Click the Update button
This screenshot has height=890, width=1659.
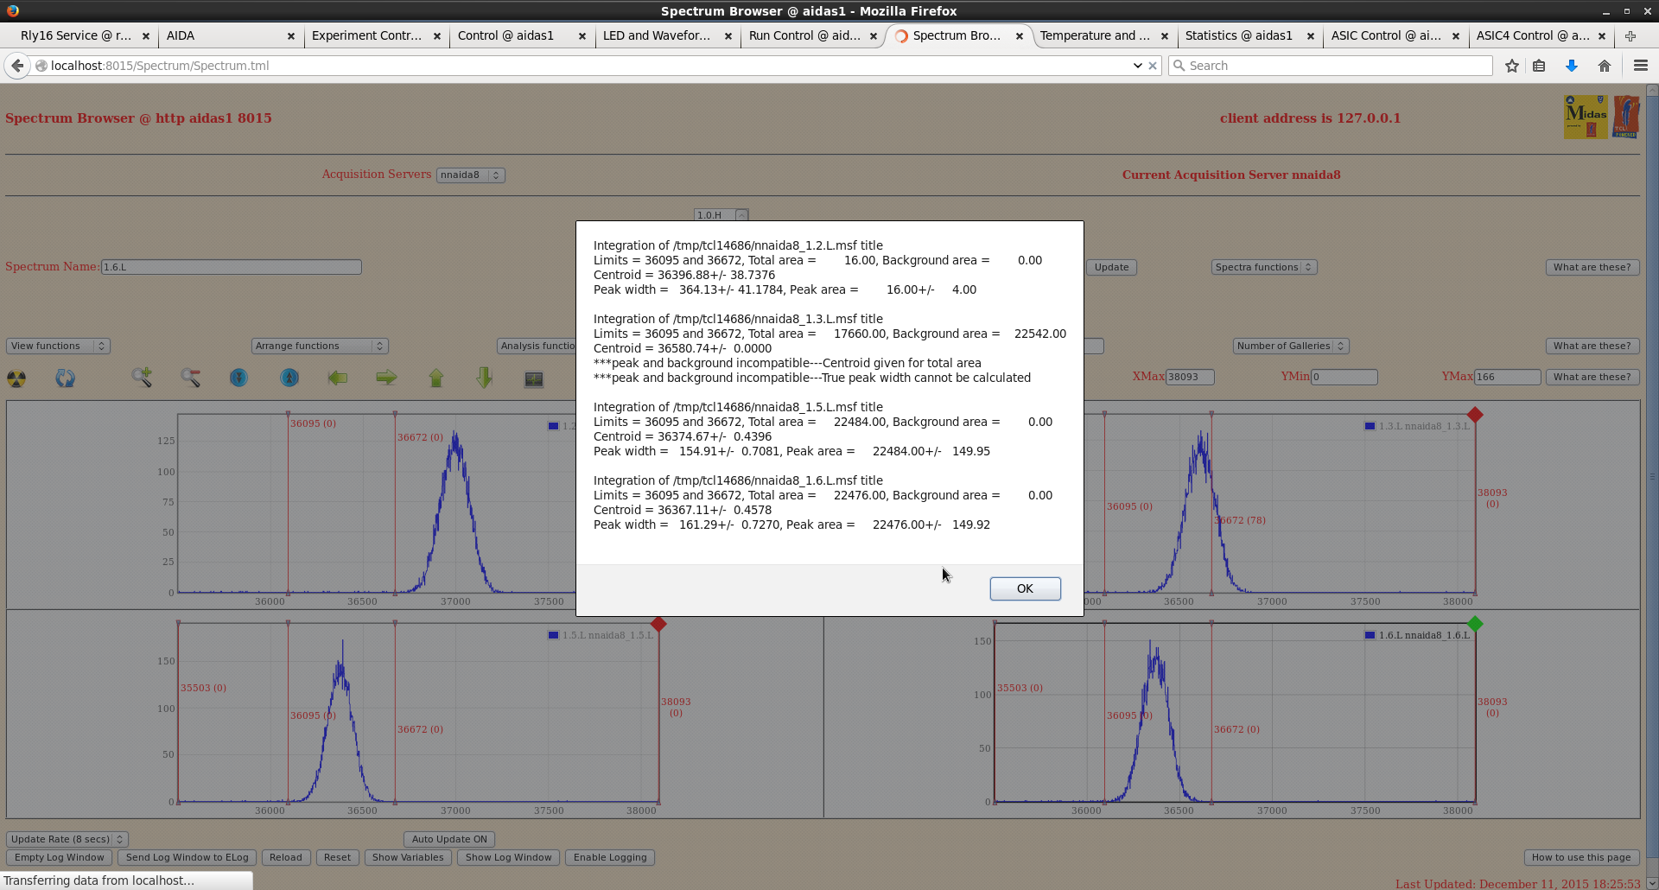[1111, 268]
